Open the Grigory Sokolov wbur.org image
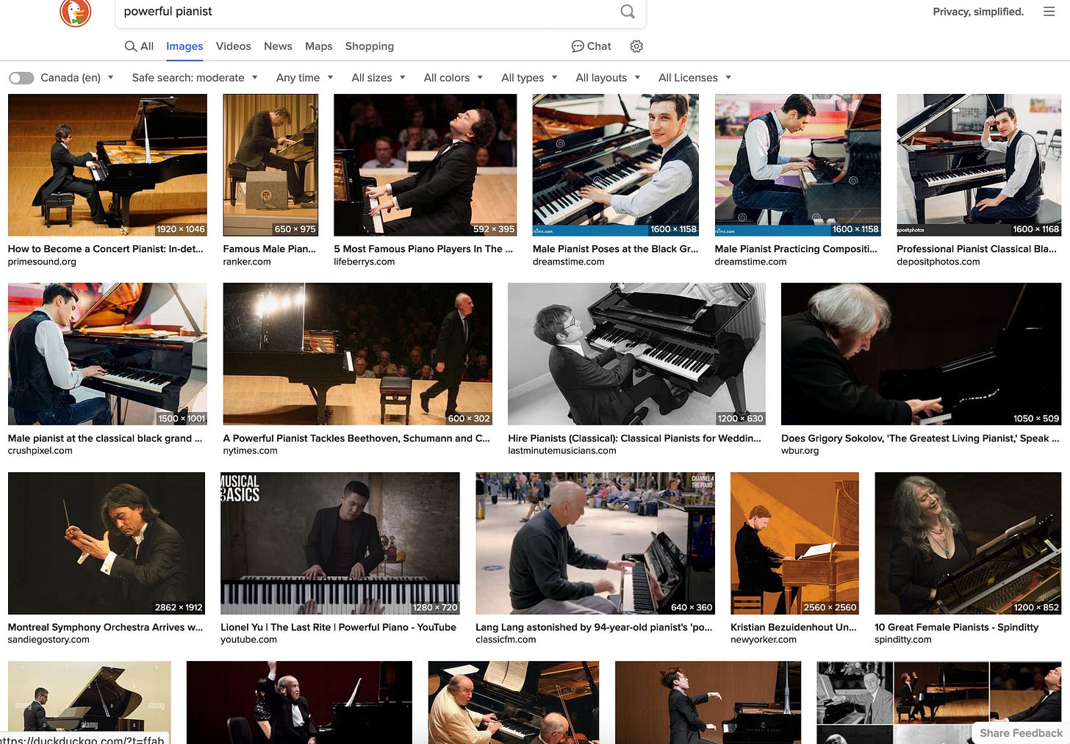Image resolution: width=1070 pixels, height=744 pixels. point(922,354)
